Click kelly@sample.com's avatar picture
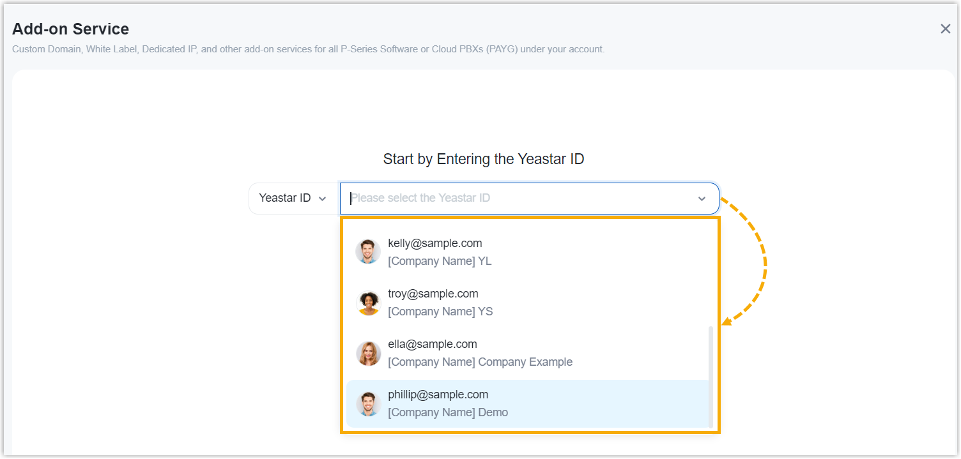961x459 pixels. click(x=368, y=252)
